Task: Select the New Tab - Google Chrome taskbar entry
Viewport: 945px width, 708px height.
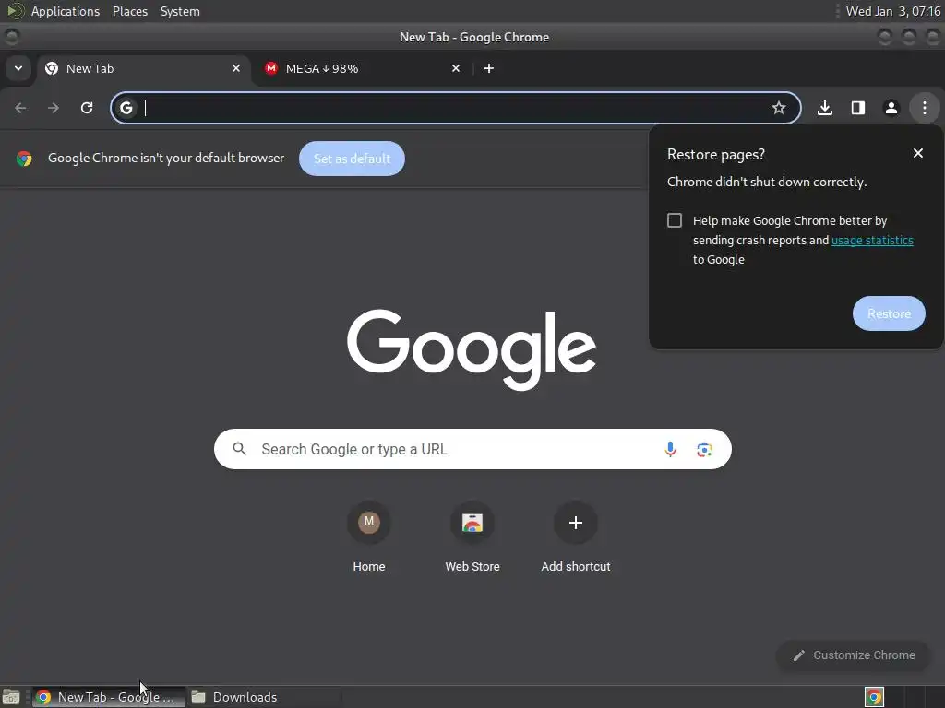Action: (109, 697)
